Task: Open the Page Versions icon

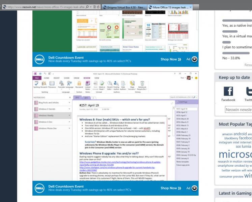Action: point(132,83)
